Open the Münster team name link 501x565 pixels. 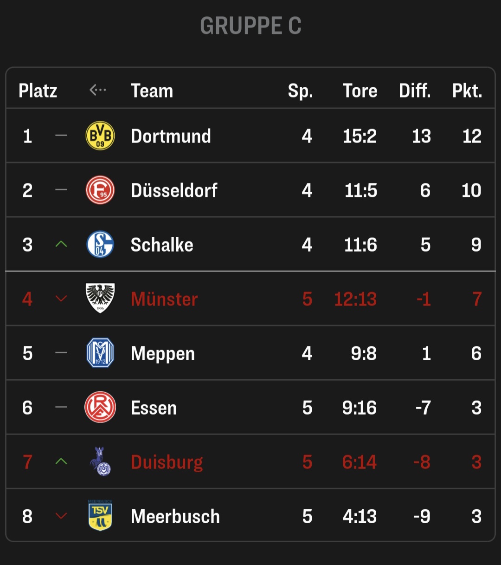coord(164,299)
